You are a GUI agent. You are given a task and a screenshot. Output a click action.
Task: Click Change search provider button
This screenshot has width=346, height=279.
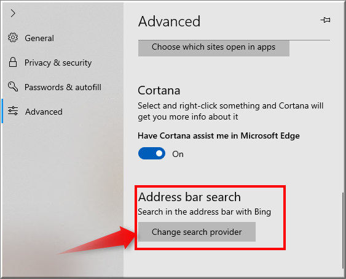(197, 232)
